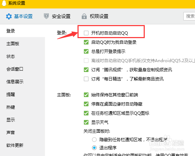Screen dimensions: 195x156
Task: Enable 开机时自动启动QQ checkbox
Action: 86,33
